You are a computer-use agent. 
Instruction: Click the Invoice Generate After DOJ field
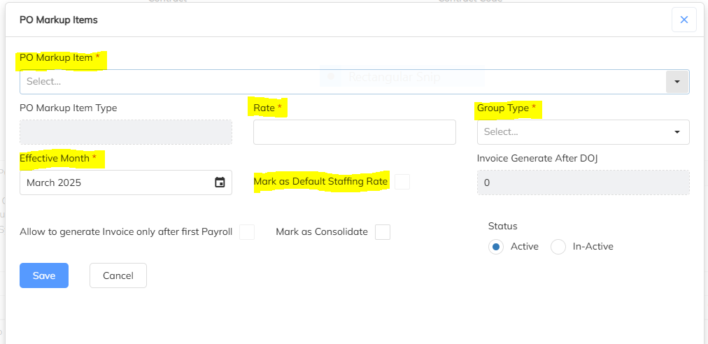point(583,182)
